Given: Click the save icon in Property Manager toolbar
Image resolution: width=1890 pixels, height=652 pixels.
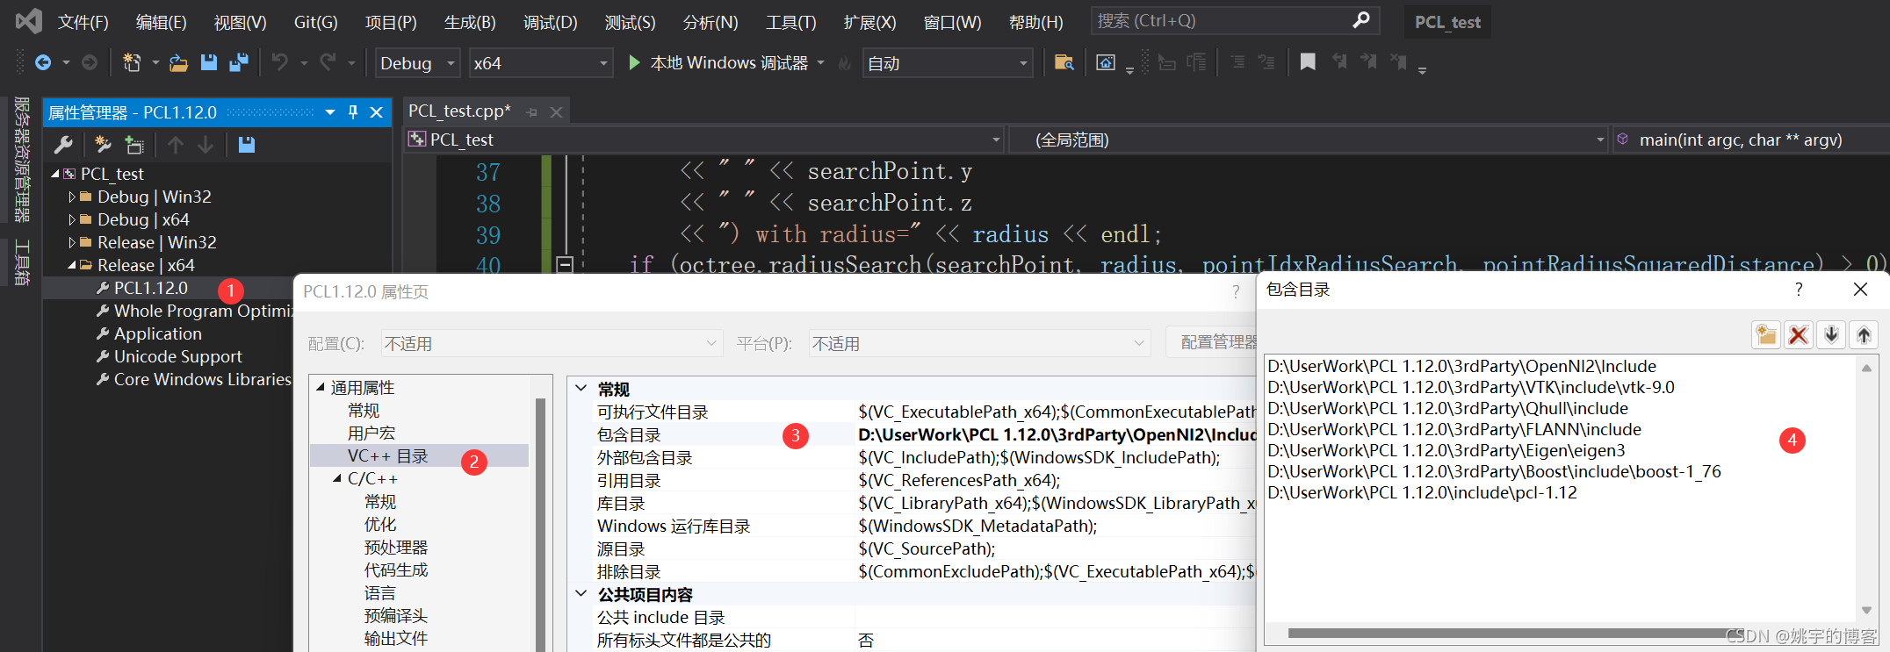Looking at the screenshot, I should 247,145.
